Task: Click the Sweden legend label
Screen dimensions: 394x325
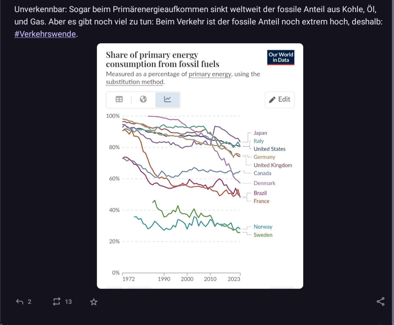Action: click(x=263, y=235)
